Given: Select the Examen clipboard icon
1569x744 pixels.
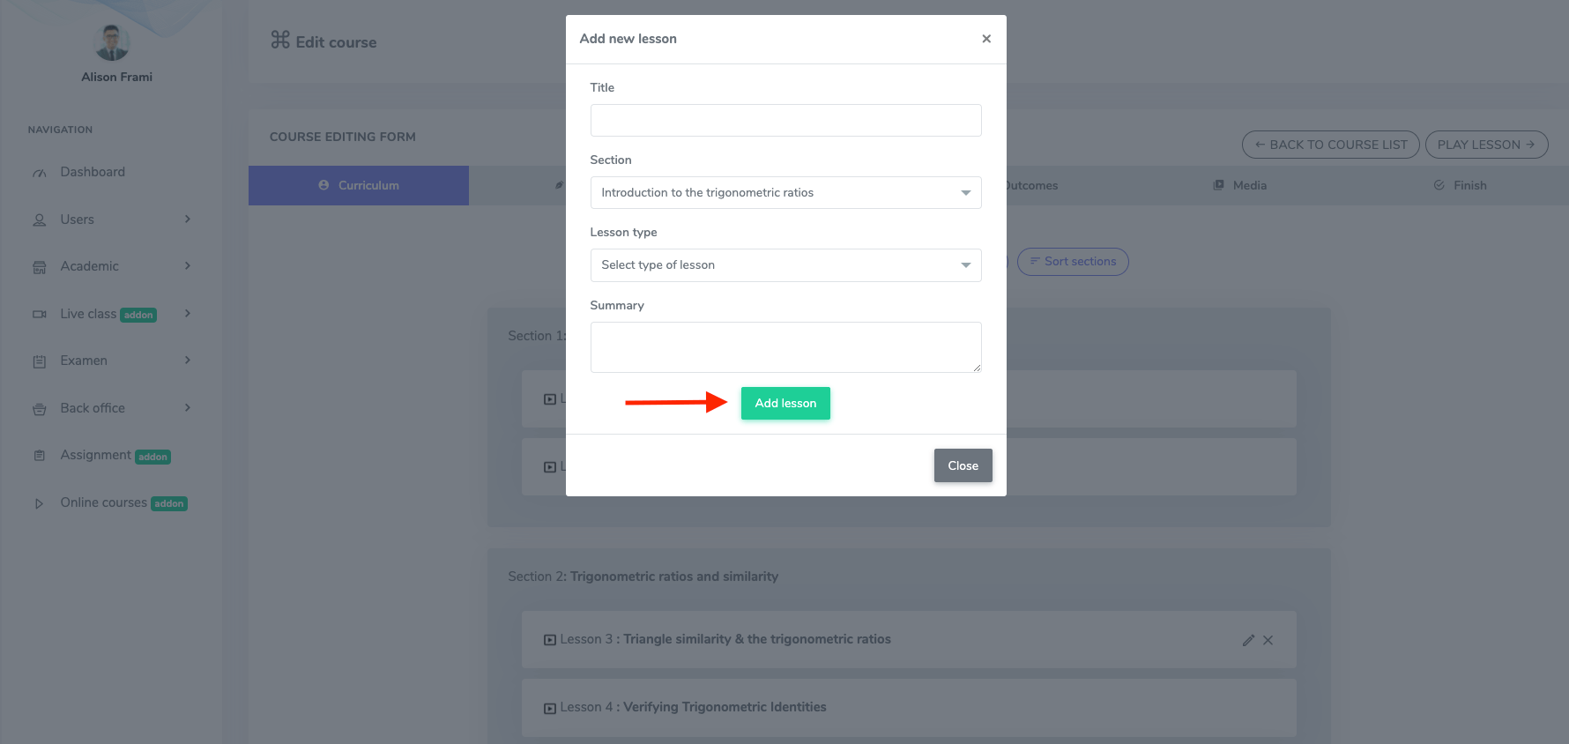Looking at the screenshot, I should [x=39, y=360].
